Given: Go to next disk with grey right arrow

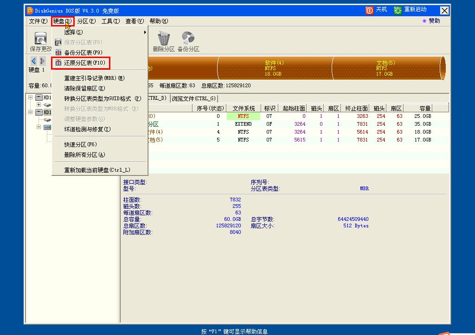Looking at the screenshot, I should pos(42,61).
